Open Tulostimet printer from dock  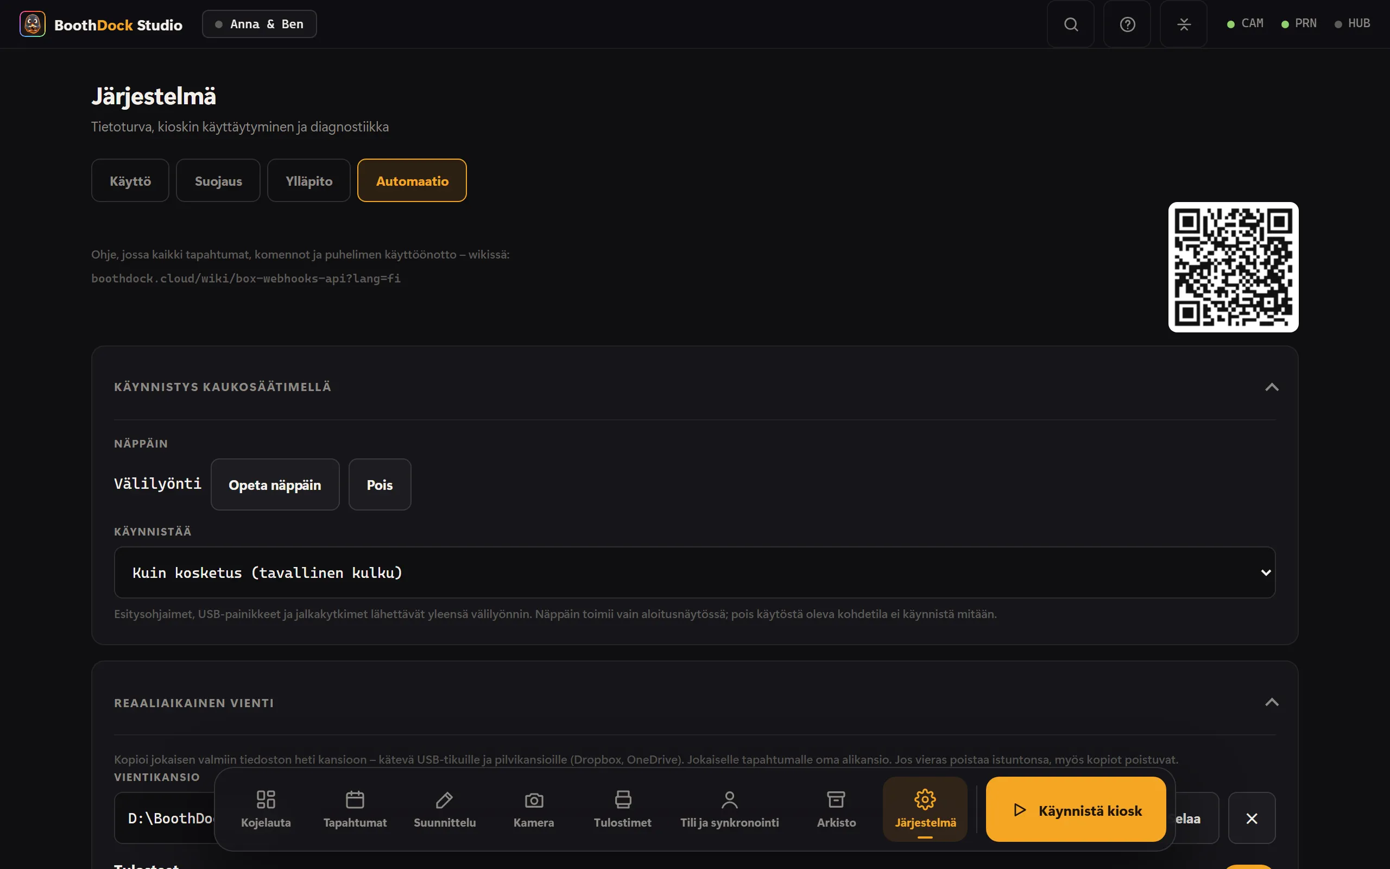623,809
